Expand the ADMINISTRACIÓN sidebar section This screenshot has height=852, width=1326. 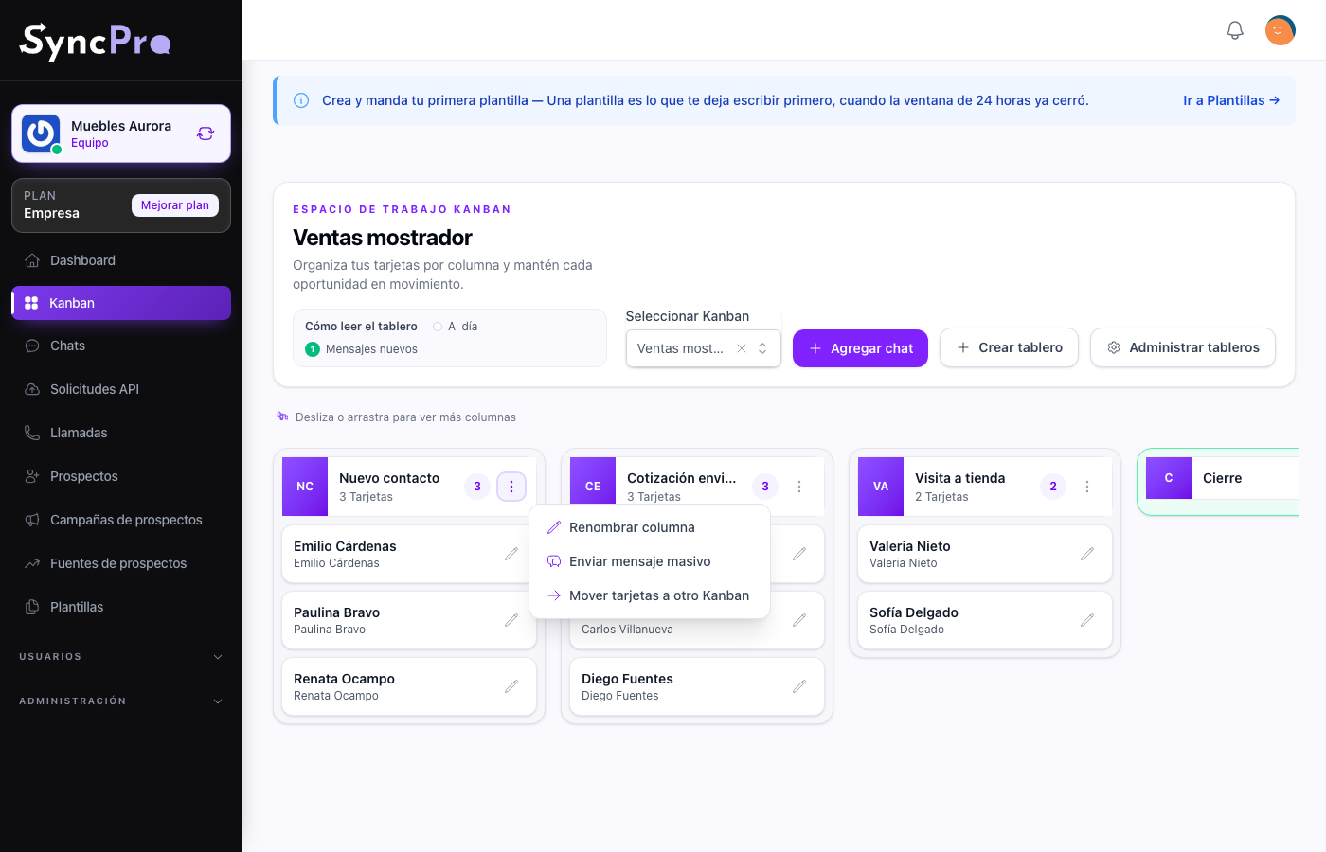[121, 701]
